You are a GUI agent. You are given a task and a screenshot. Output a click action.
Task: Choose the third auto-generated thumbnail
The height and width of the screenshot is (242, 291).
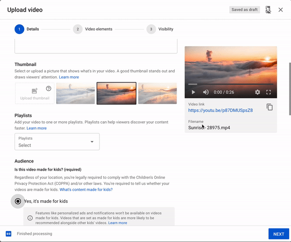click(x=157, y=93)
